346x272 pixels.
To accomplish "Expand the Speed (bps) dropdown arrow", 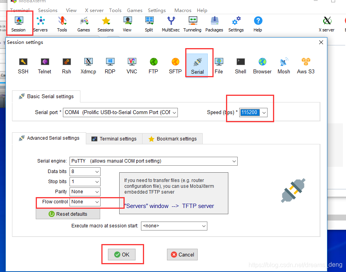I will (264, 113).
